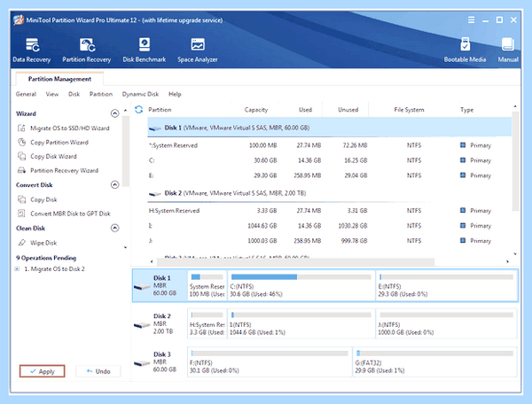Click Copy Partition Wizard icon

(21, 142)
